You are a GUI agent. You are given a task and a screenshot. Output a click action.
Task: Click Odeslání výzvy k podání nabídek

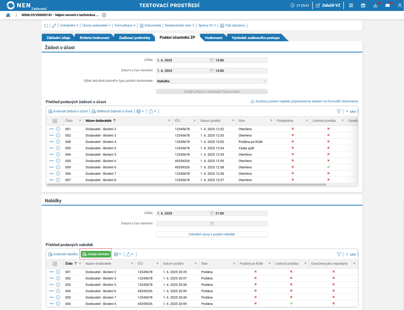tap(212, 234)
